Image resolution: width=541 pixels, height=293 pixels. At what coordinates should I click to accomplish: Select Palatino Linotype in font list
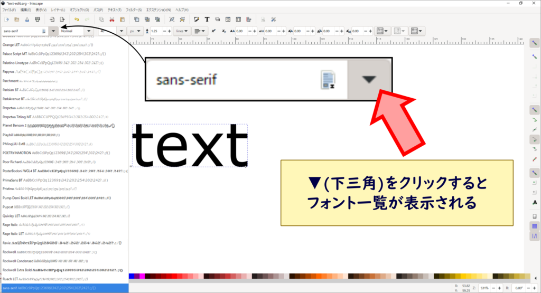coord(64,63)
